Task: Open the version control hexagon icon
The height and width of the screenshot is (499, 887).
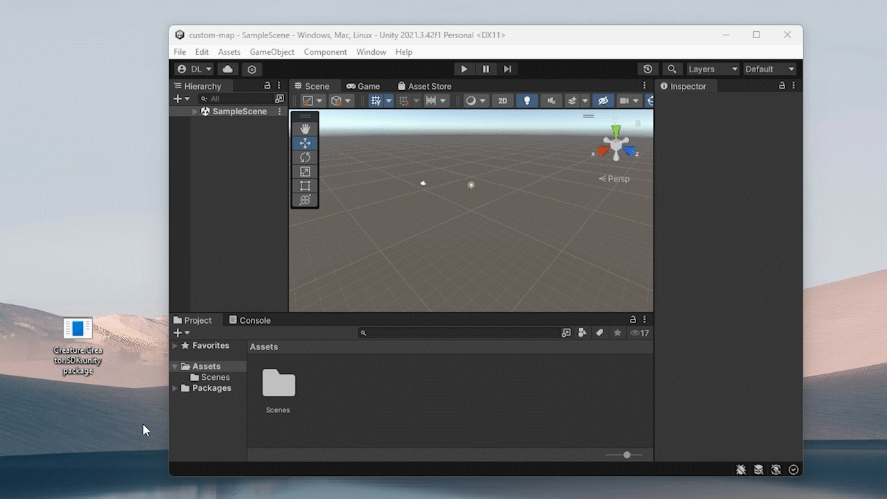Action: click(252, 69)
